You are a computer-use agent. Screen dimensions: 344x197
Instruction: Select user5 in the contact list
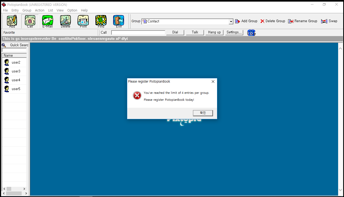click(14, 89)
